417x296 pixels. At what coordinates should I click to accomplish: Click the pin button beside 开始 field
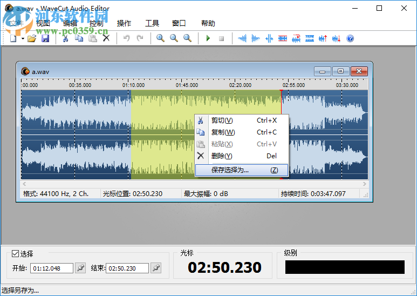click(x=80, y=268)
